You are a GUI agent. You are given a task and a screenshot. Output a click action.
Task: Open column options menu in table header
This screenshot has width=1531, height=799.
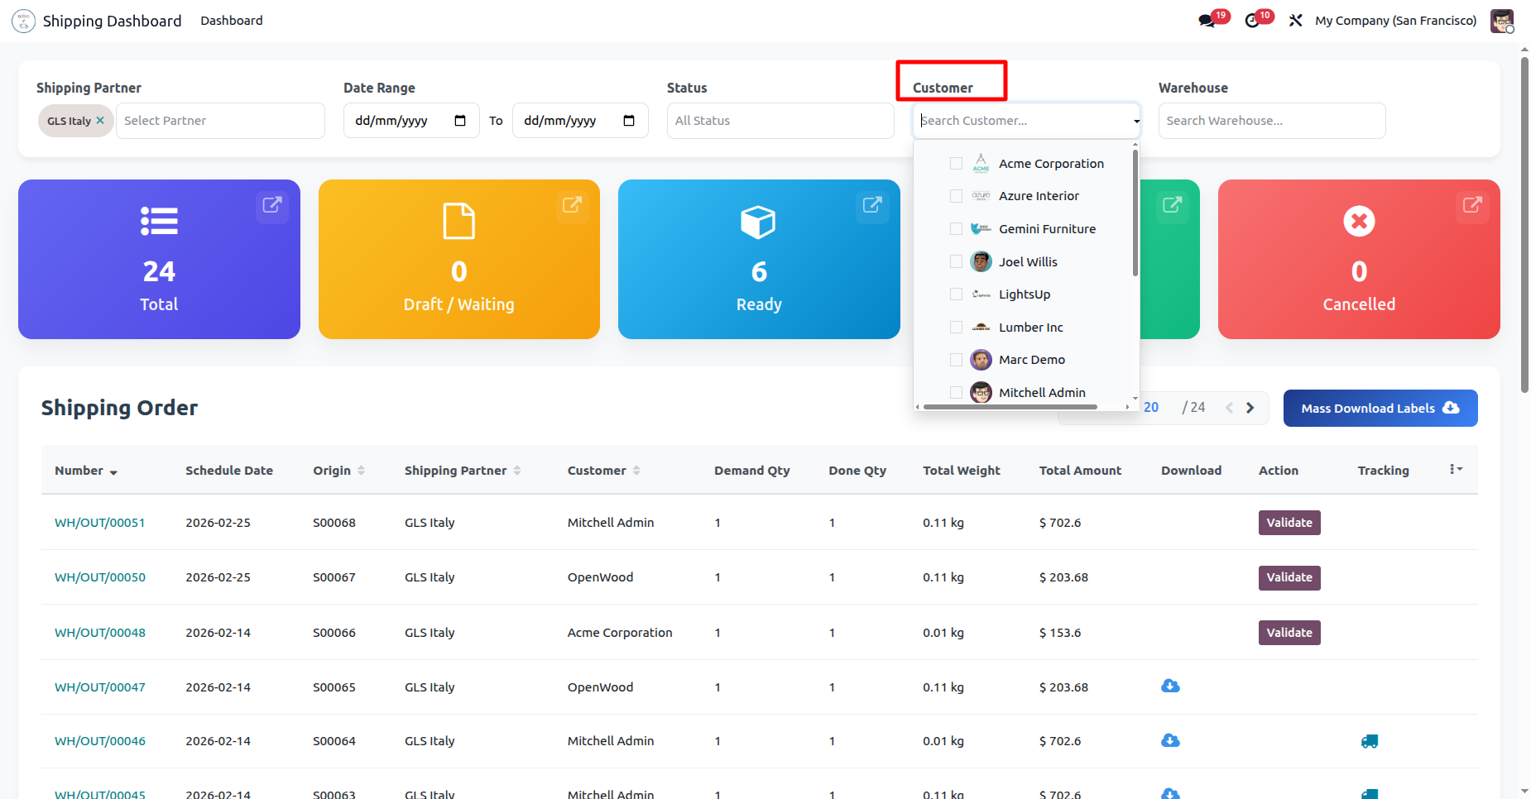click(x=1456, y=470)
